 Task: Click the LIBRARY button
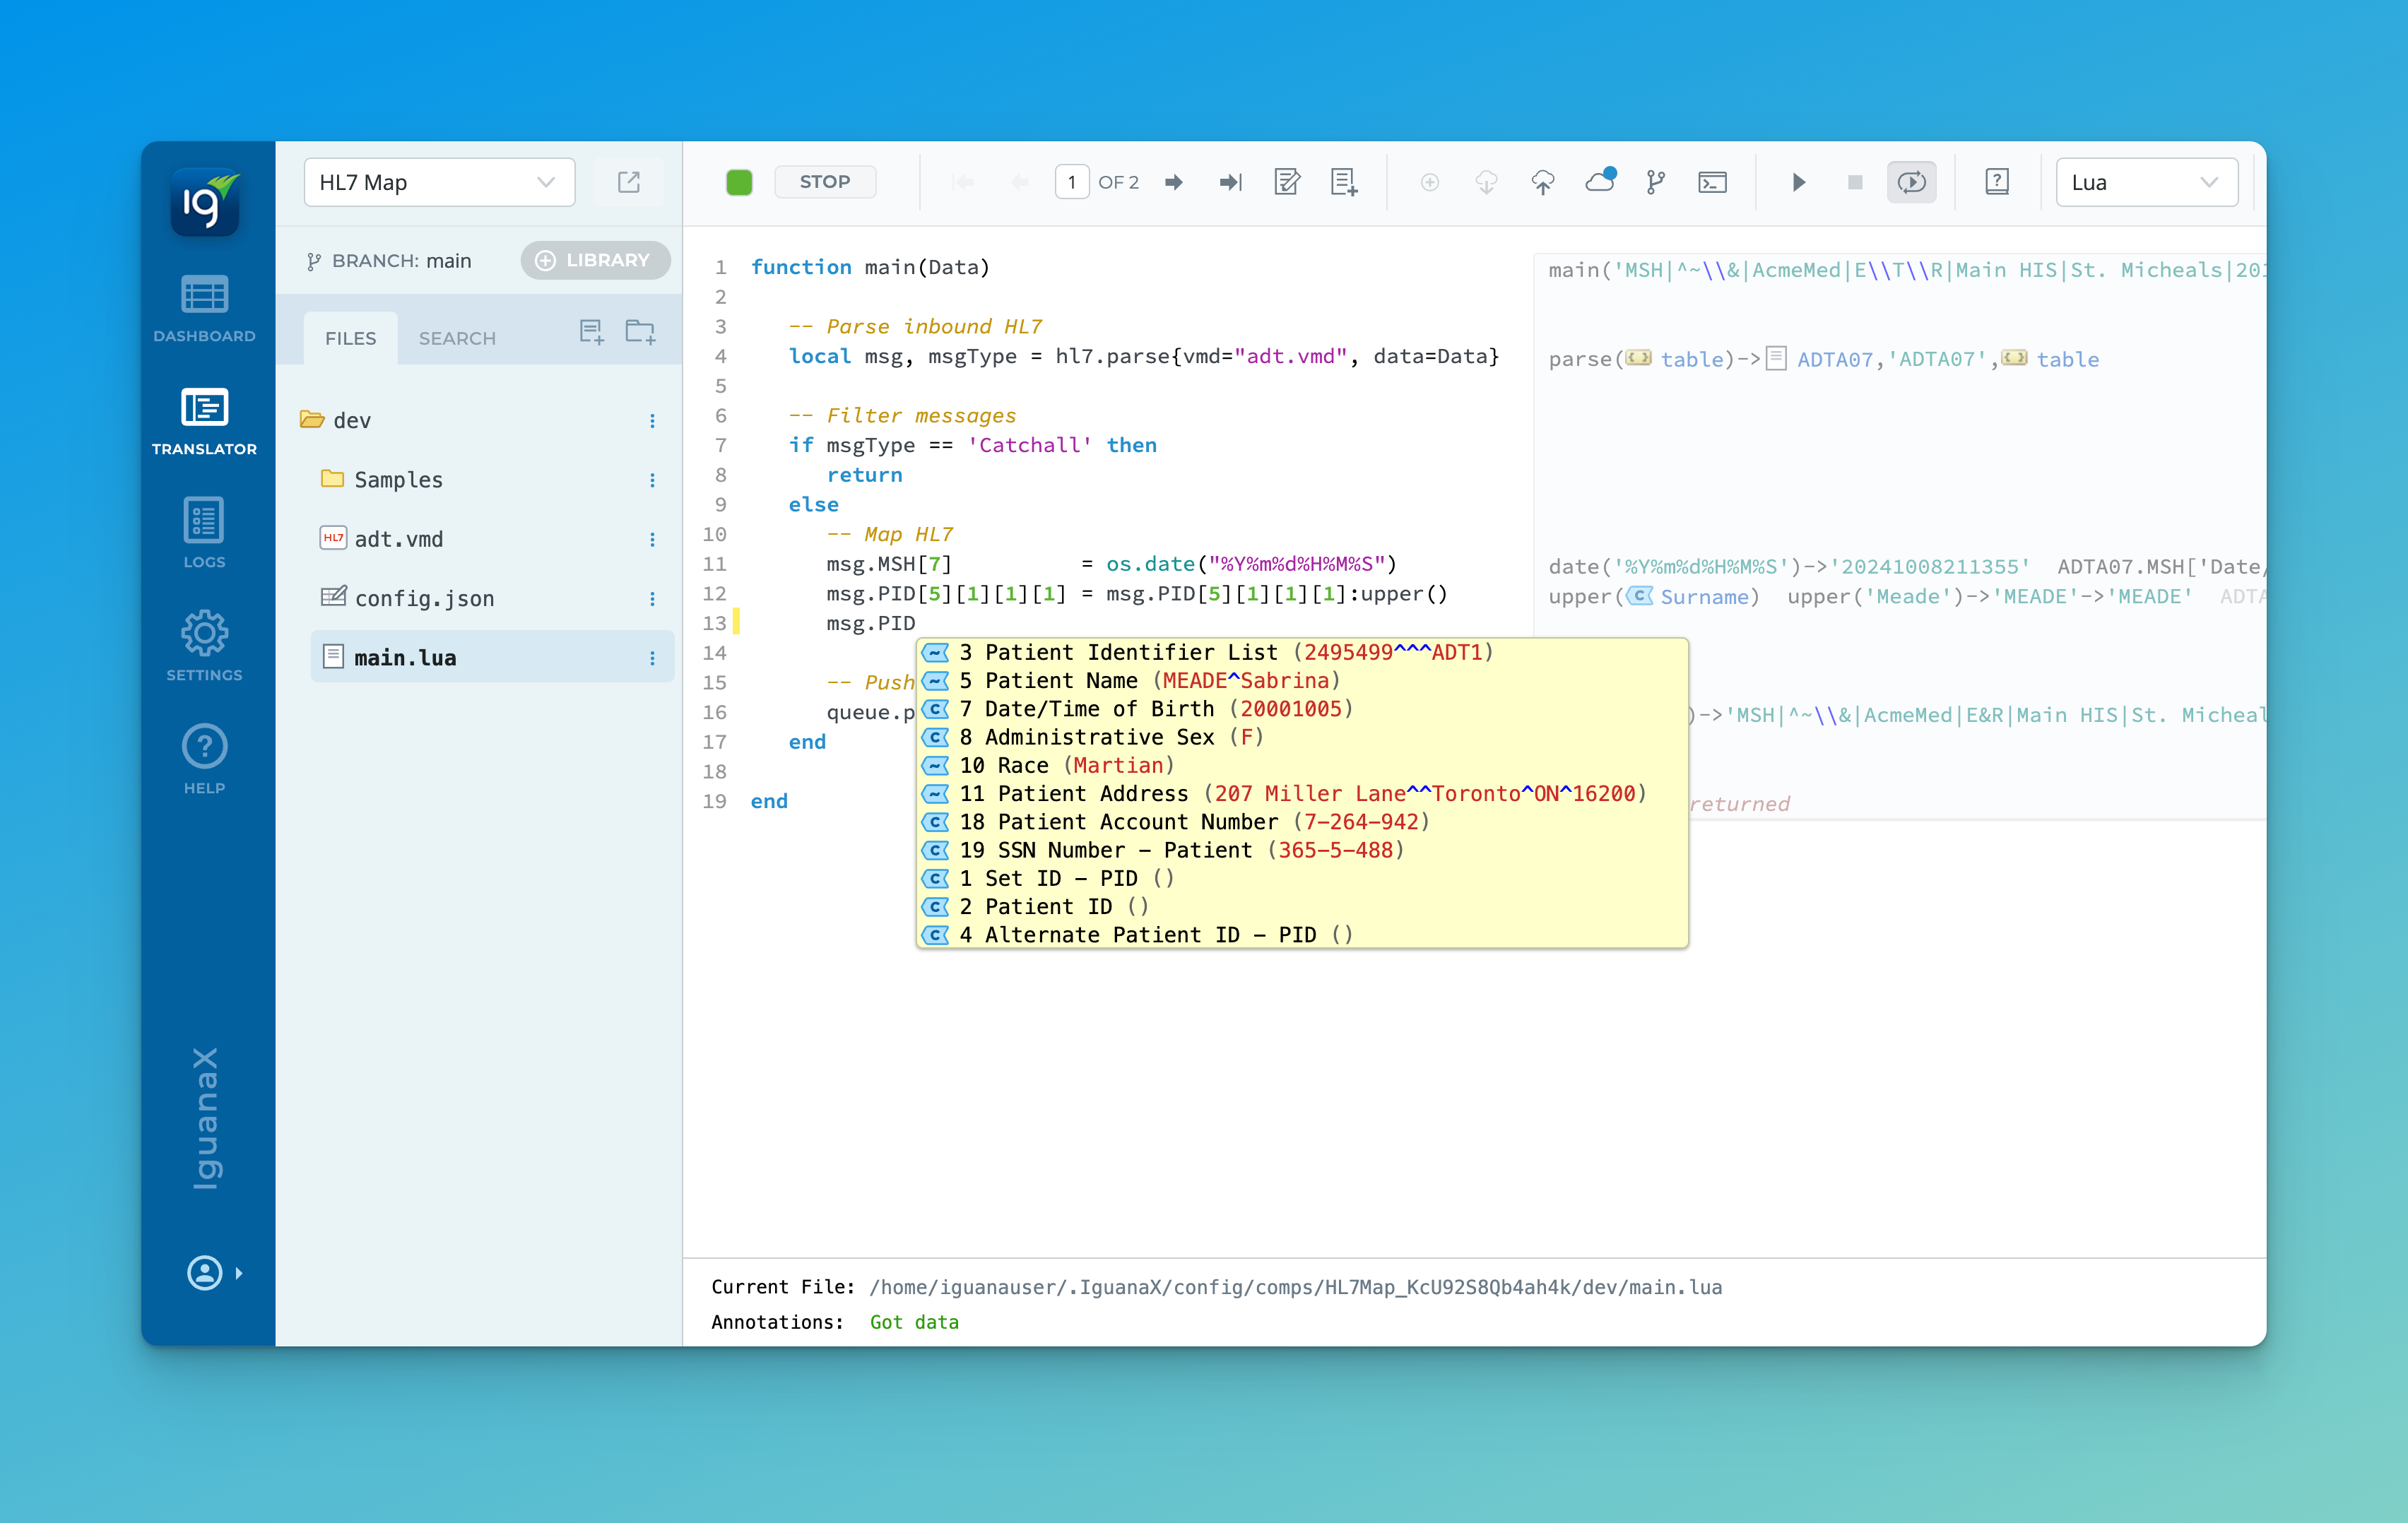pyautogui.click(x=595, y=260)
